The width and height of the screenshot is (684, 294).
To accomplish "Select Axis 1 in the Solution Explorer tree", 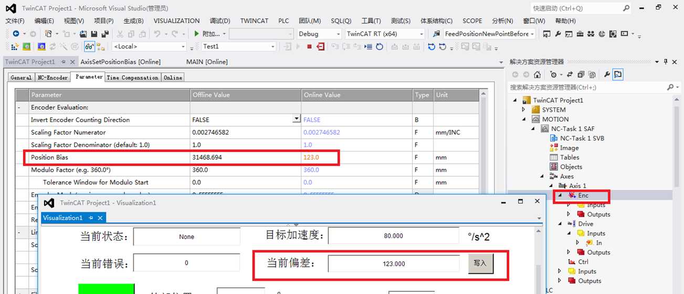I will coord(577,186).
